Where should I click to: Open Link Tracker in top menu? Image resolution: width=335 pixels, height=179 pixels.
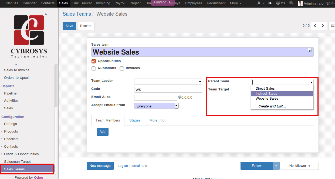(82, 3)
